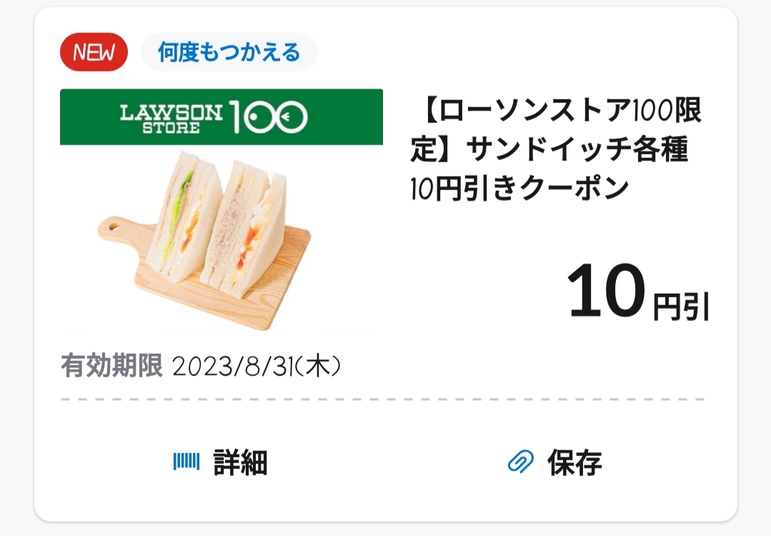Click the dashed divider line on the coupon
The image size is (771, 536).
click(382, 399)
